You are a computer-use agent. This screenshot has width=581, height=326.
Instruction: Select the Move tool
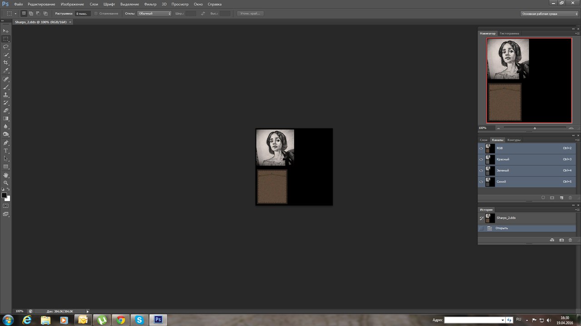(6, 31)
